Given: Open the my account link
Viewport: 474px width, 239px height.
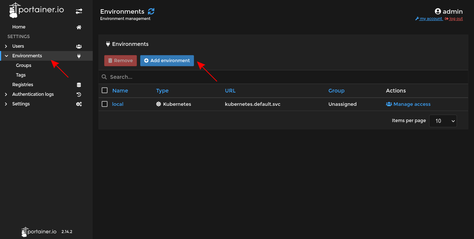Looking at the screenshot, I should coord(429,19).
